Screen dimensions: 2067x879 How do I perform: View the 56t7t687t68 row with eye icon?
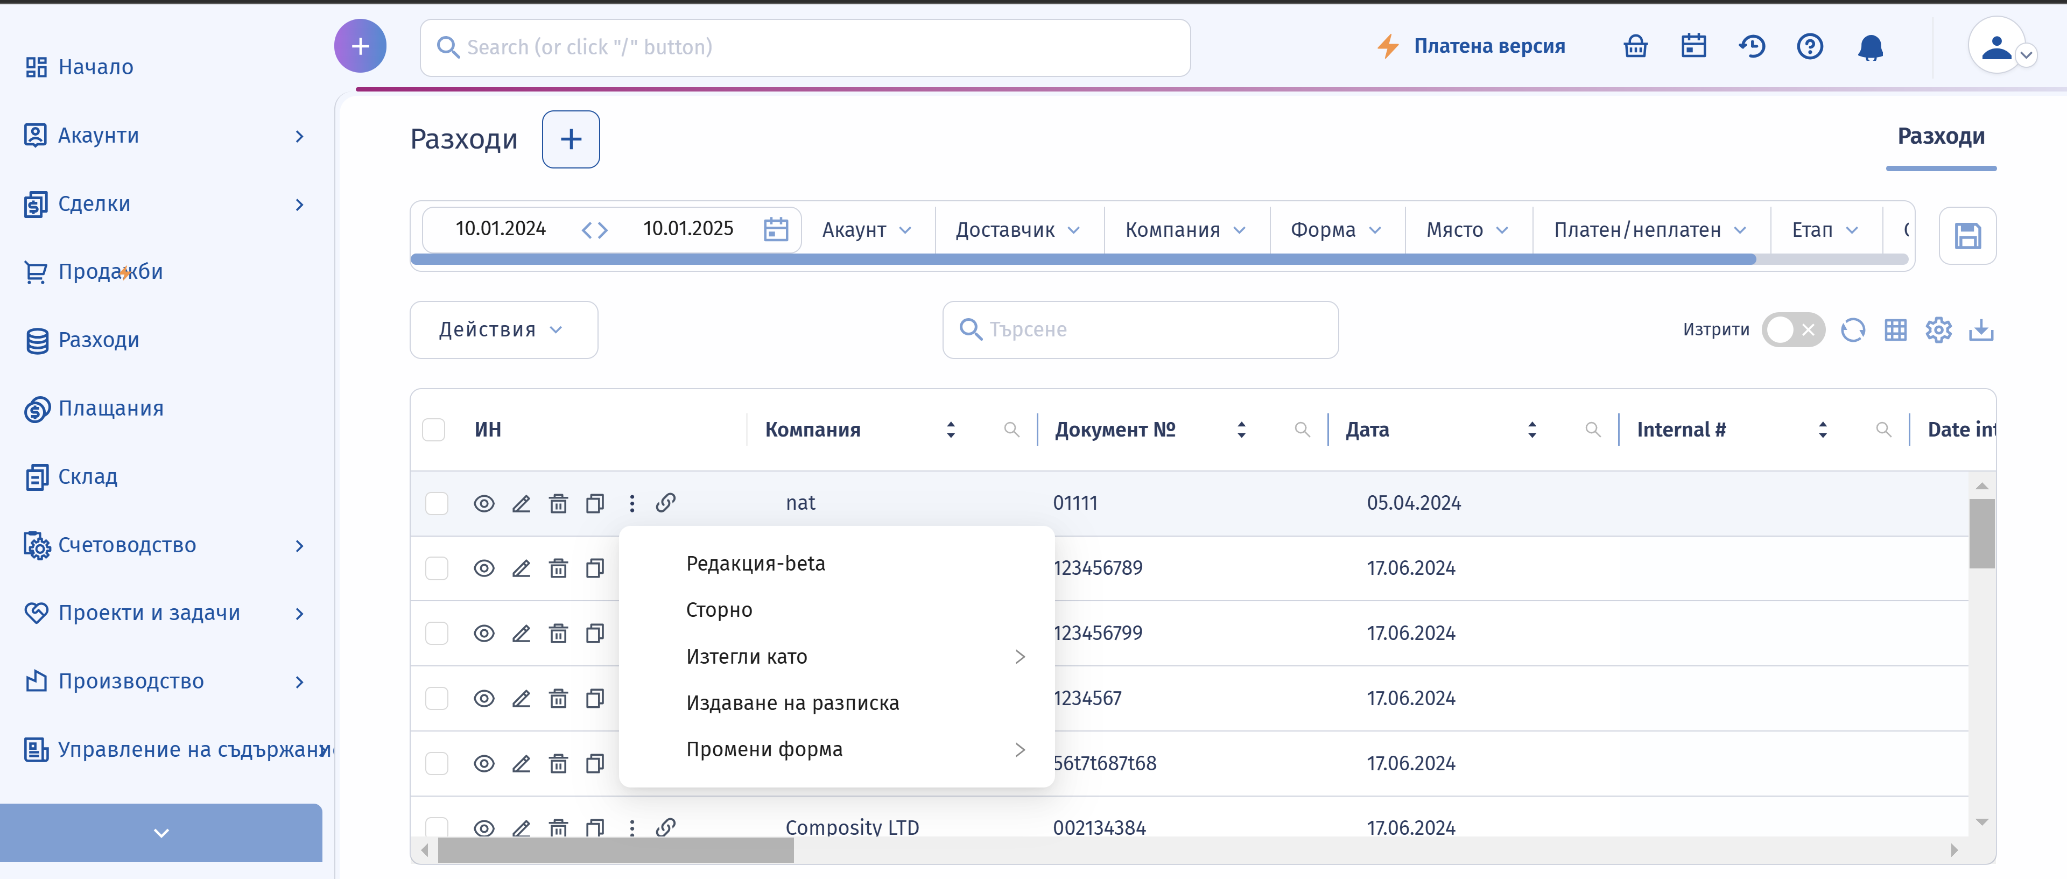[484, 763]
